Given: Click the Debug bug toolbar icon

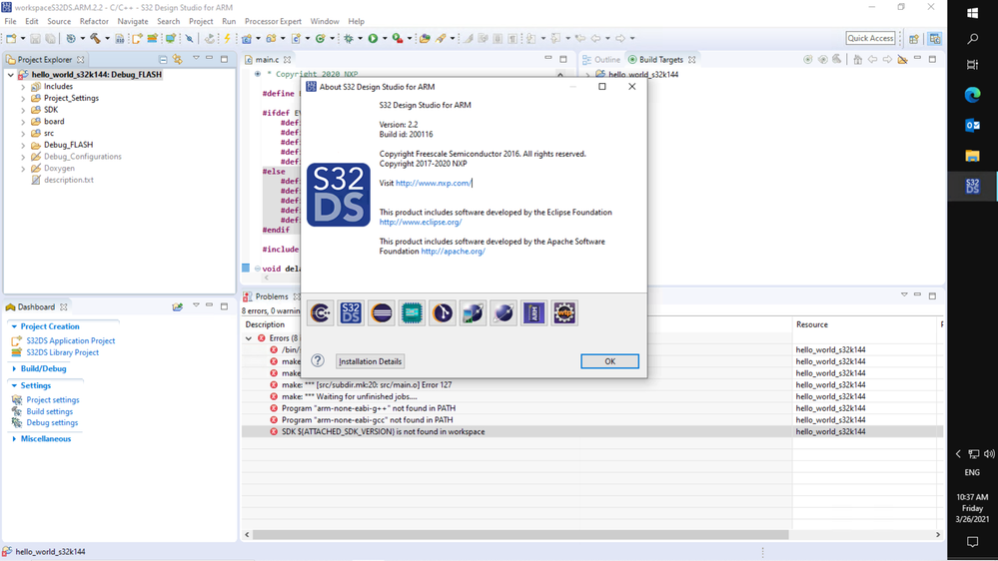Looking at the screenshot, I should pos(349,38).
